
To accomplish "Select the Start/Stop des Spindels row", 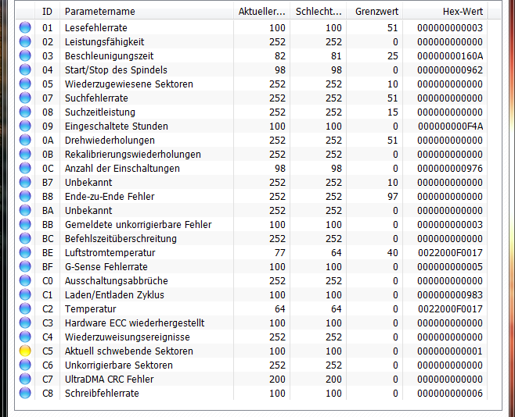I will 251,69.
